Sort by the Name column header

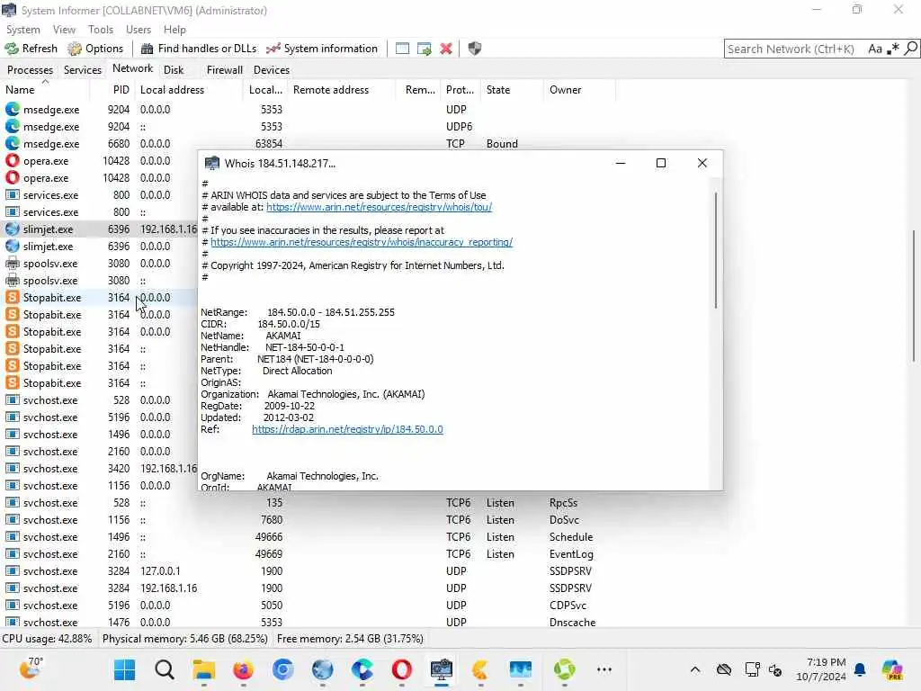45,90
